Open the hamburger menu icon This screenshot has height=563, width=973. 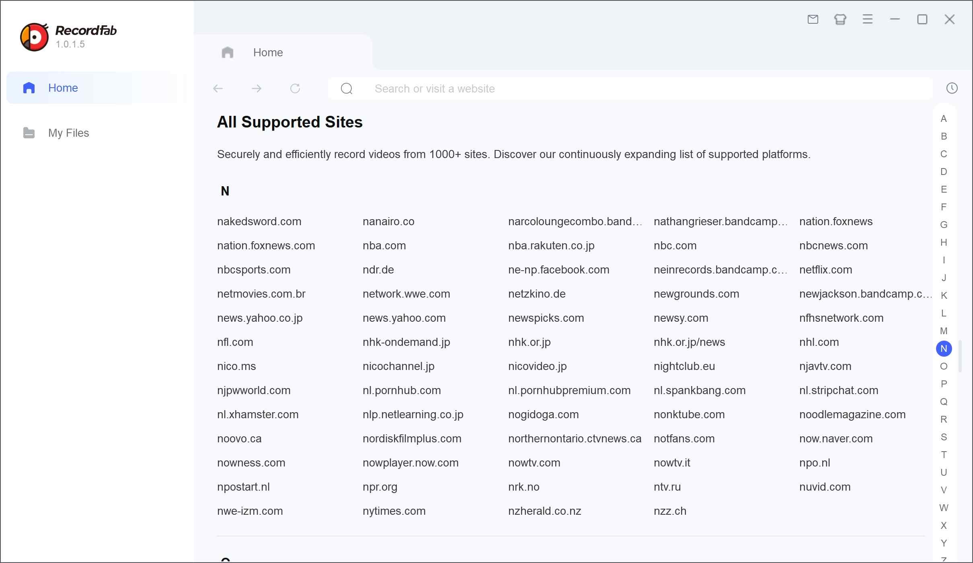click(867, 19)
